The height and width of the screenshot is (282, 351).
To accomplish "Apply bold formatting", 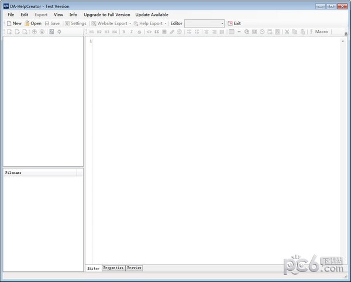I will [124, 32].
